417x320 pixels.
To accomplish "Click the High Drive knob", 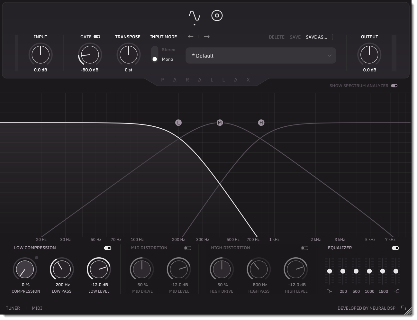I will point(222,269).
